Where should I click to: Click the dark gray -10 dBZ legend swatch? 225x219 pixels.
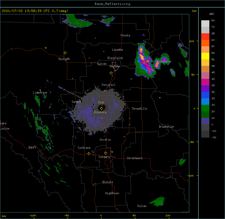click(205, 134)
